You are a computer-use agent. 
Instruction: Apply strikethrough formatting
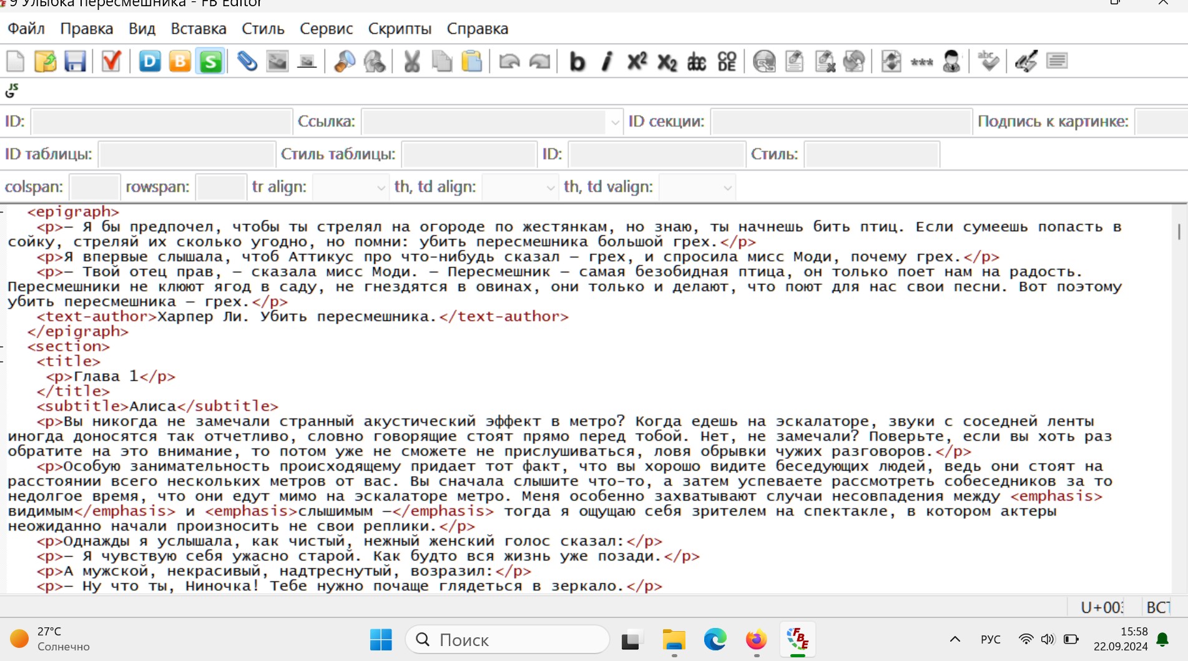click(x=697, y=61)
